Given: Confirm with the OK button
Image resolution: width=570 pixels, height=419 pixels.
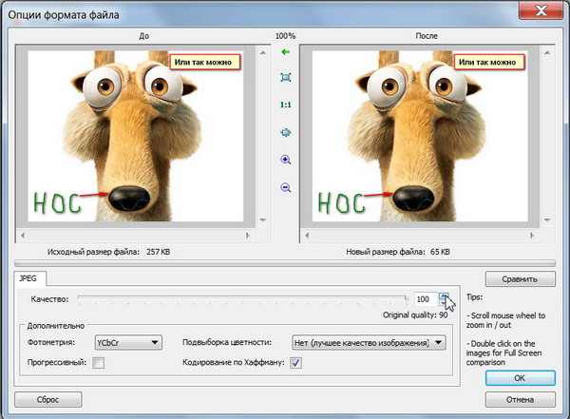Looking at the screenshot, I should coord(521,378).
